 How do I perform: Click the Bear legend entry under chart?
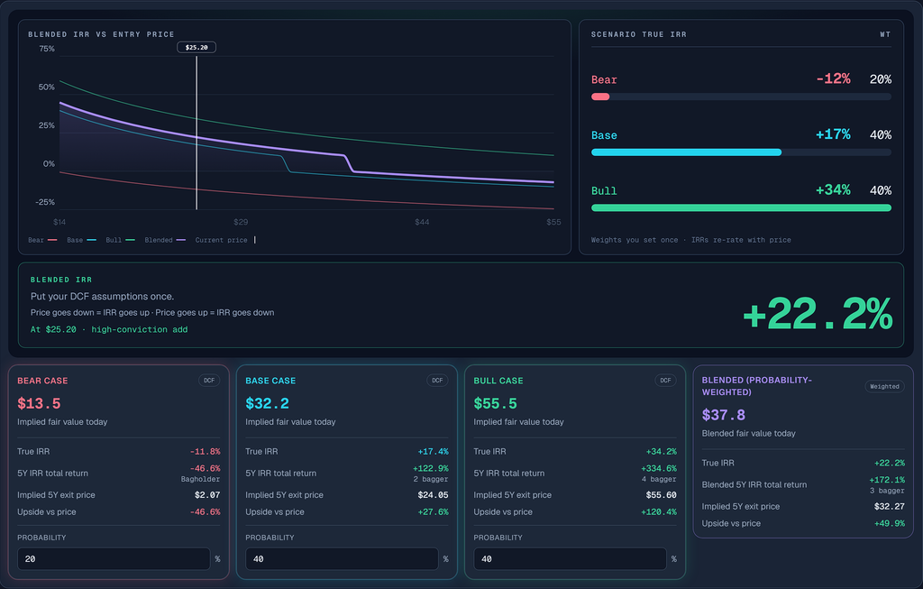click(x=42, y=240)
